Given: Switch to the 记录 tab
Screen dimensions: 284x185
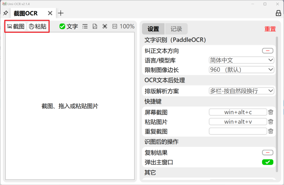Looking at the screenshot, I should click(x=176, y=29).
